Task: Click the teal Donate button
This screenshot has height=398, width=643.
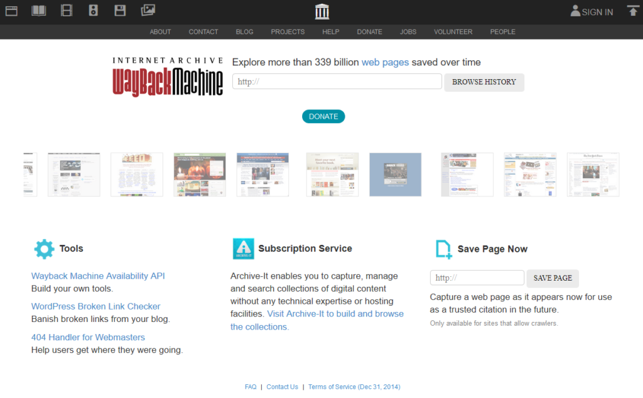Action: coord(323,116)
